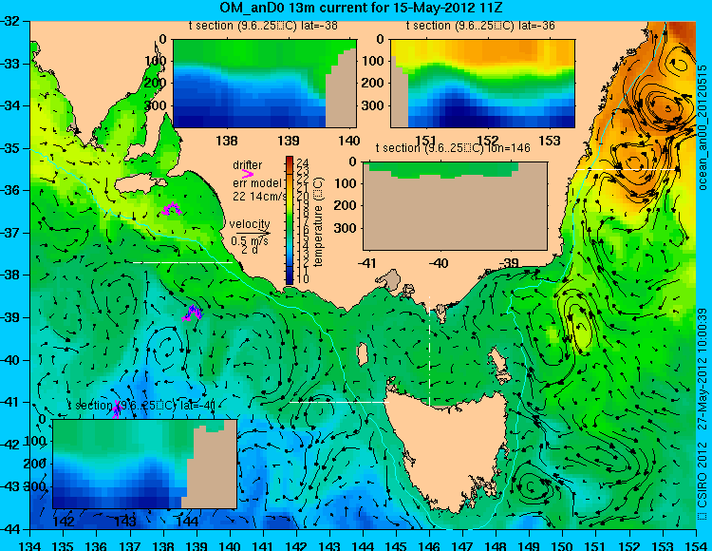Click the 't section lat=-36' inset heading
712x551 pixels.
pyautogui.click(x=480, y=26)
